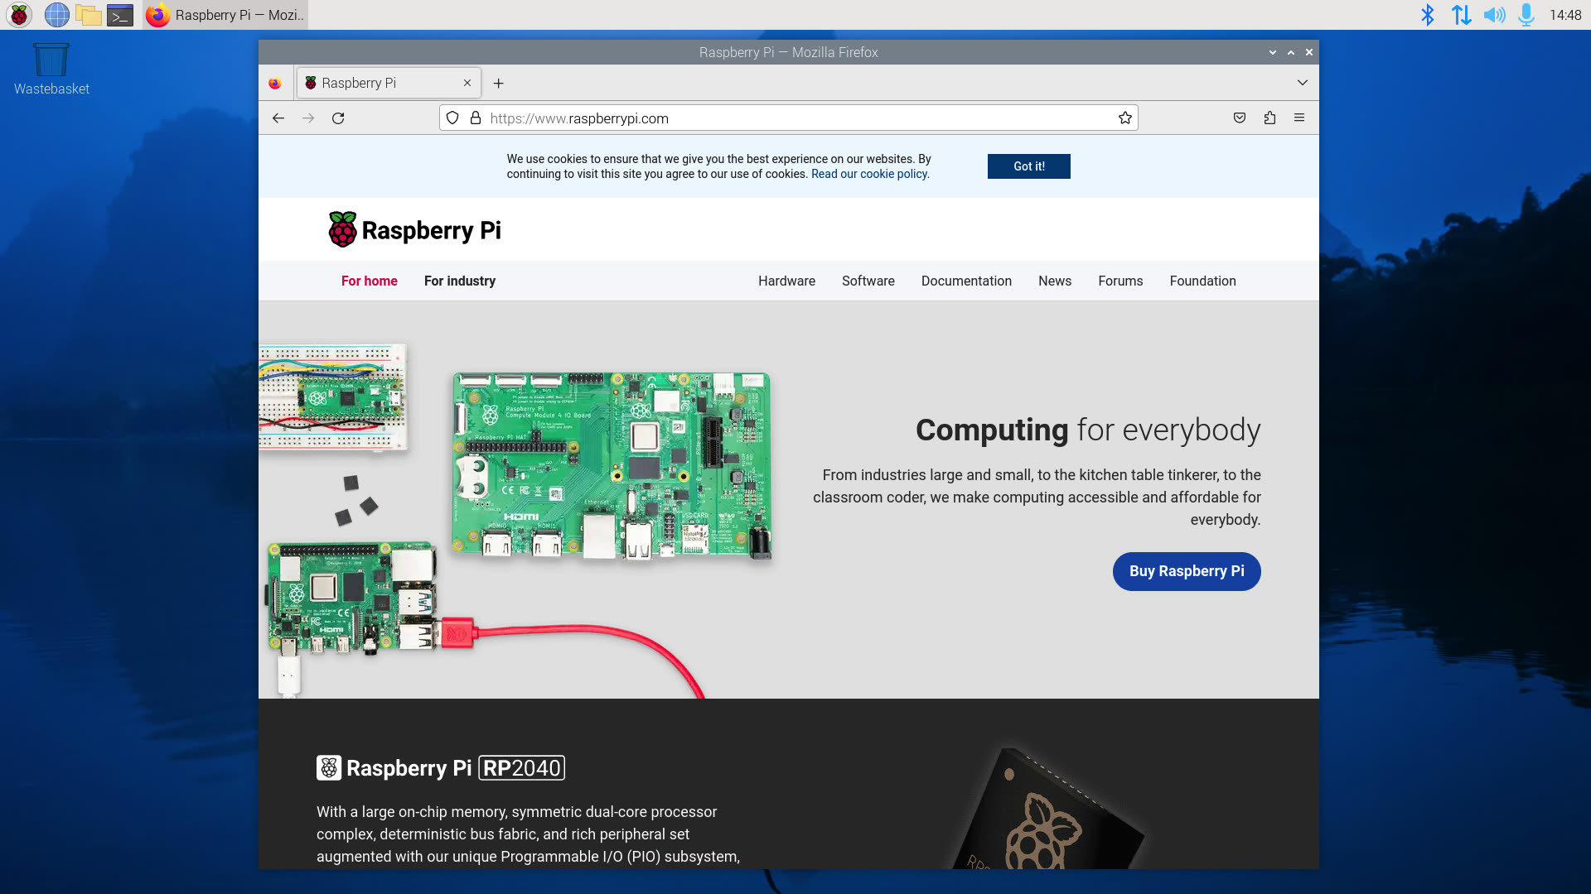The height and width of the screenshot is (894, 1591).
Task: Bookmark this page with the star icon
Action: pyautogui.click(x=1124, y=118)
